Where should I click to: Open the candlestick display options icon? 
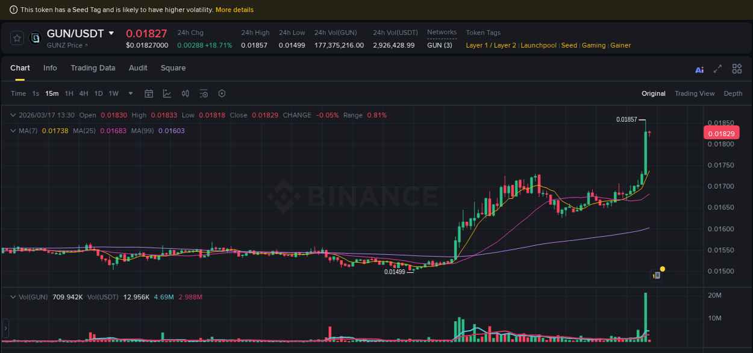[x=186, y=93]
